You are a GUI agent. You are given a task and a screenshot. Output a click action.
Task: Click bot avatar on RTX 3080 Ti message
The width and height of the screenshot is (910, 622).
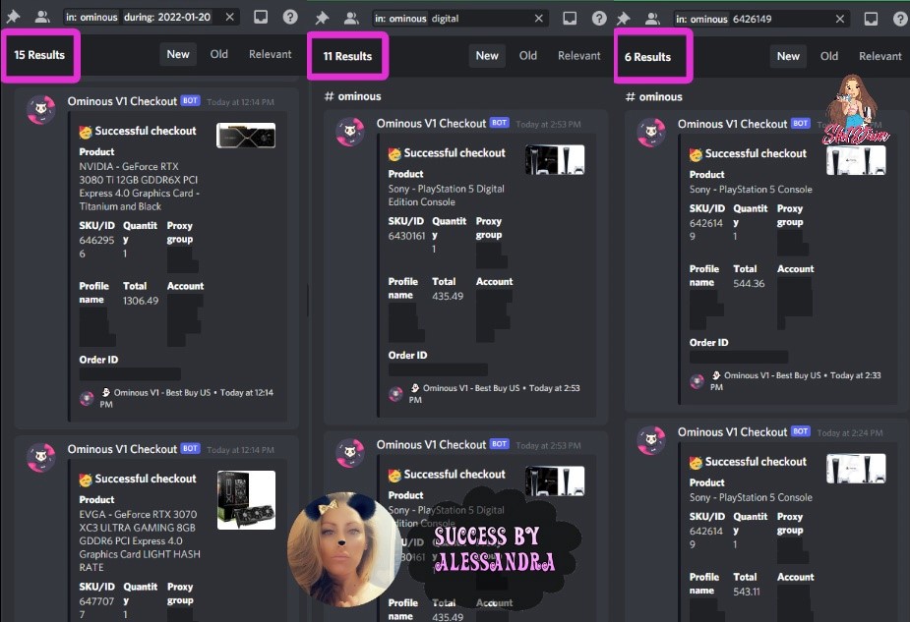point(41,110)
